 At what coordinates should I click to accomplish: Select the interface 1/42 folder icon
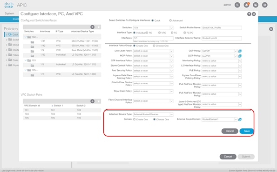click(32, 46)
